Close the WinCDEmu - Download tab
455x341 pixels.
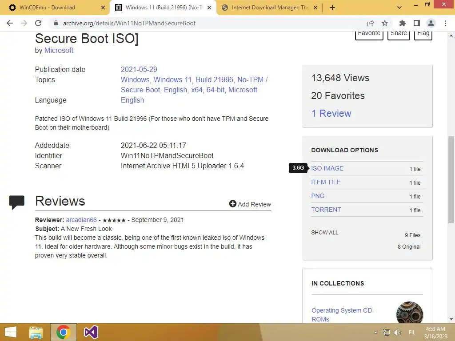click(x=103, y=8)
